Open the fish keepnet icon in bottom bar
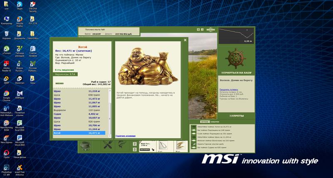The image size is (333, 178). pos(122,145)
